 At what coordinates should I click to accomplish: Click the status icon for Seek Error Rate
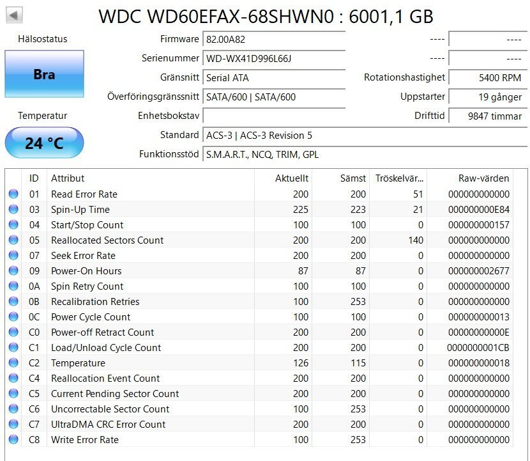point(13,255)
